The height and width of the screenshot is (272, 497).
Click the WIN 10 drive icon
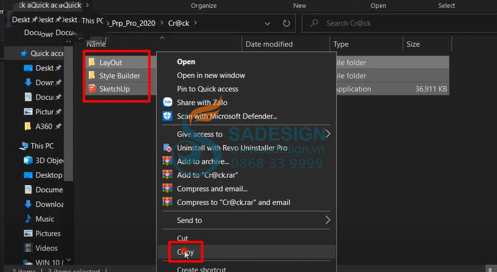[x=28, y=262]
